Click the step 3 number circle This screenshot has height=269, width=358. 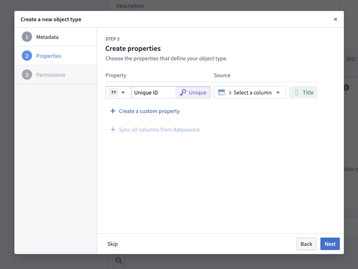(27, 75)
